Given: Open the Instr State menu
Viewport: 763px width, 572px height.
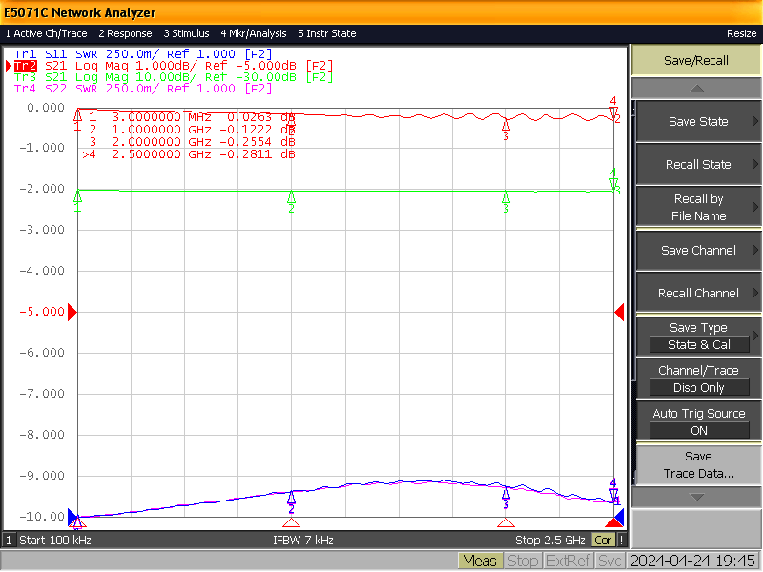Looking at the screenshot, I should 327,33.
